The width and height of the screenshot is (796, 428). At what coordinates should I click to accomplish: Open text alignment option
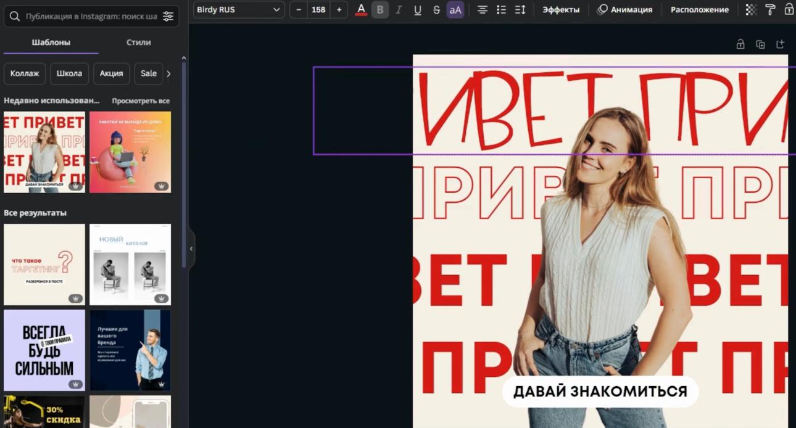(483, 10)
